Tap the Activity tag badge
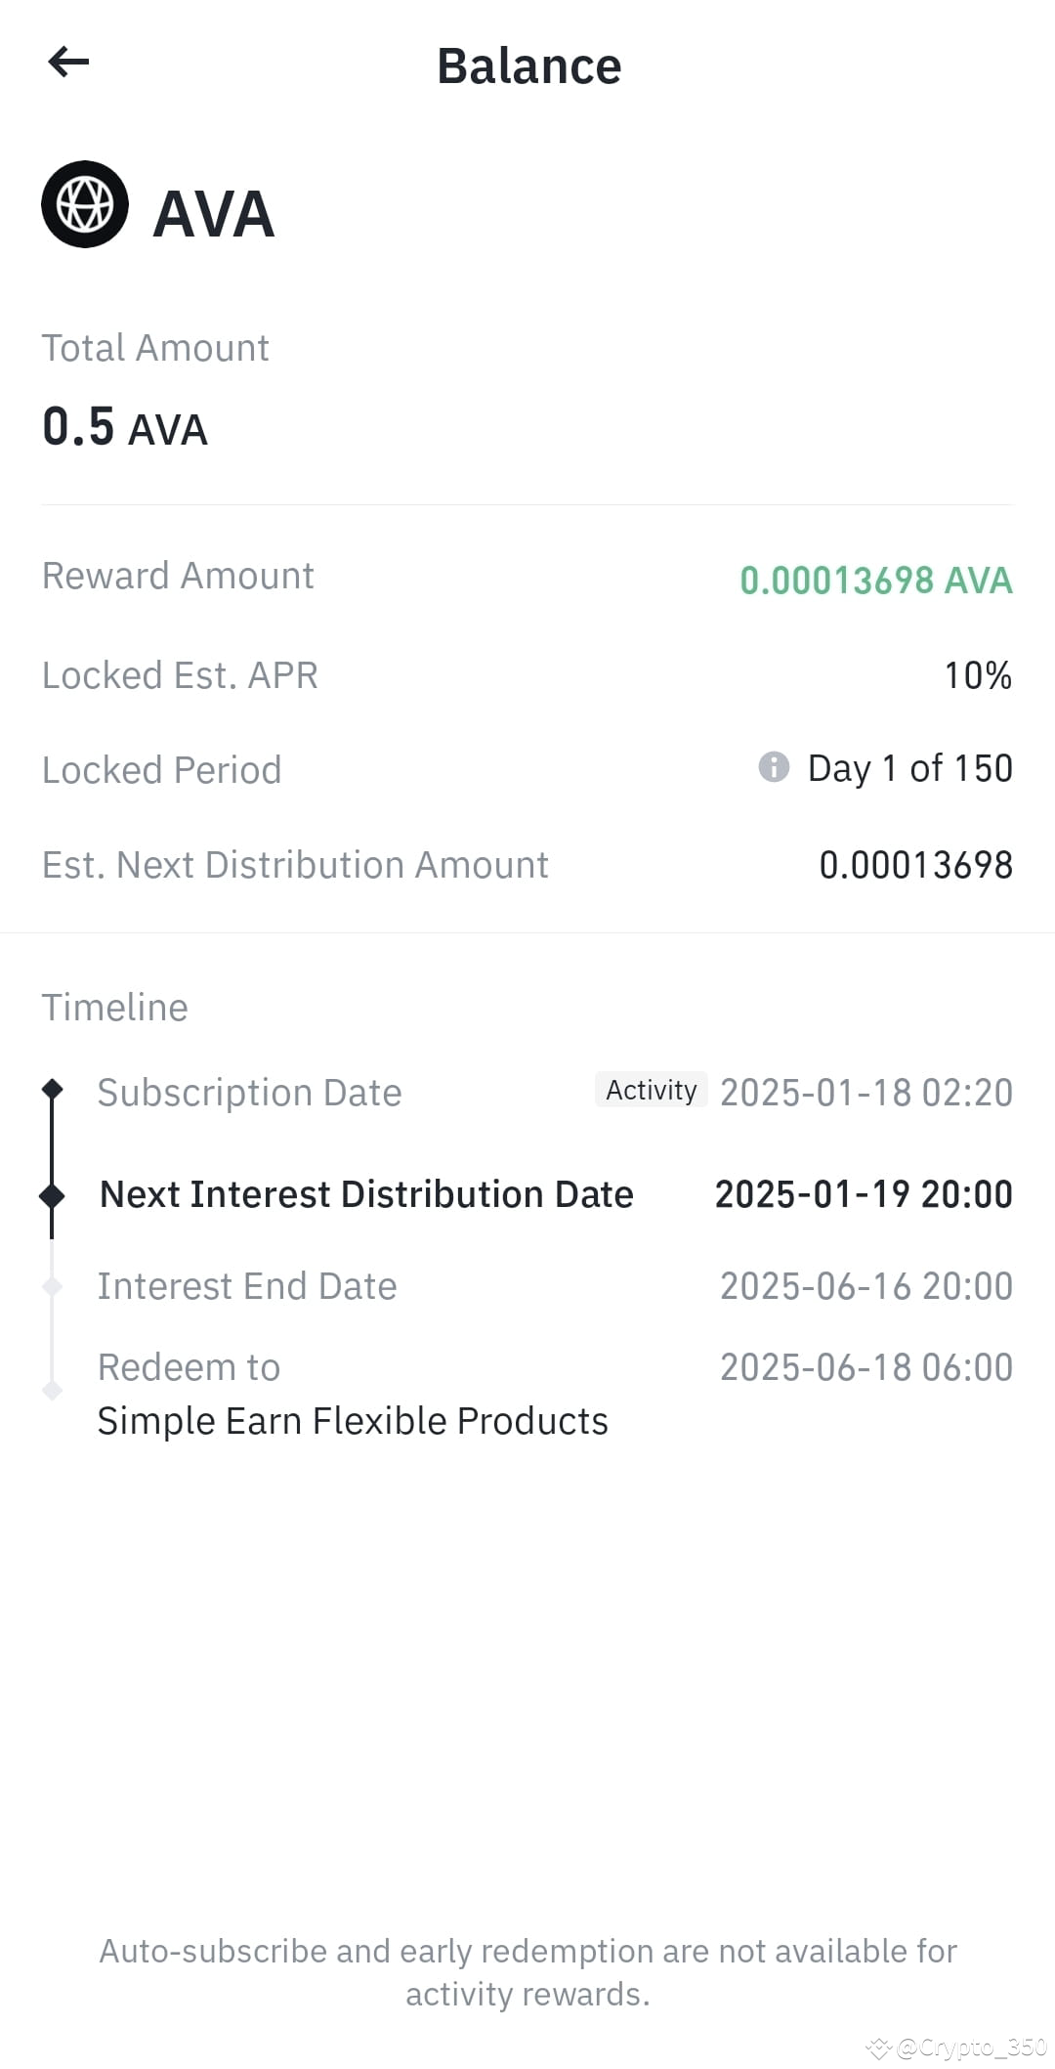 tap(651, 1090)
